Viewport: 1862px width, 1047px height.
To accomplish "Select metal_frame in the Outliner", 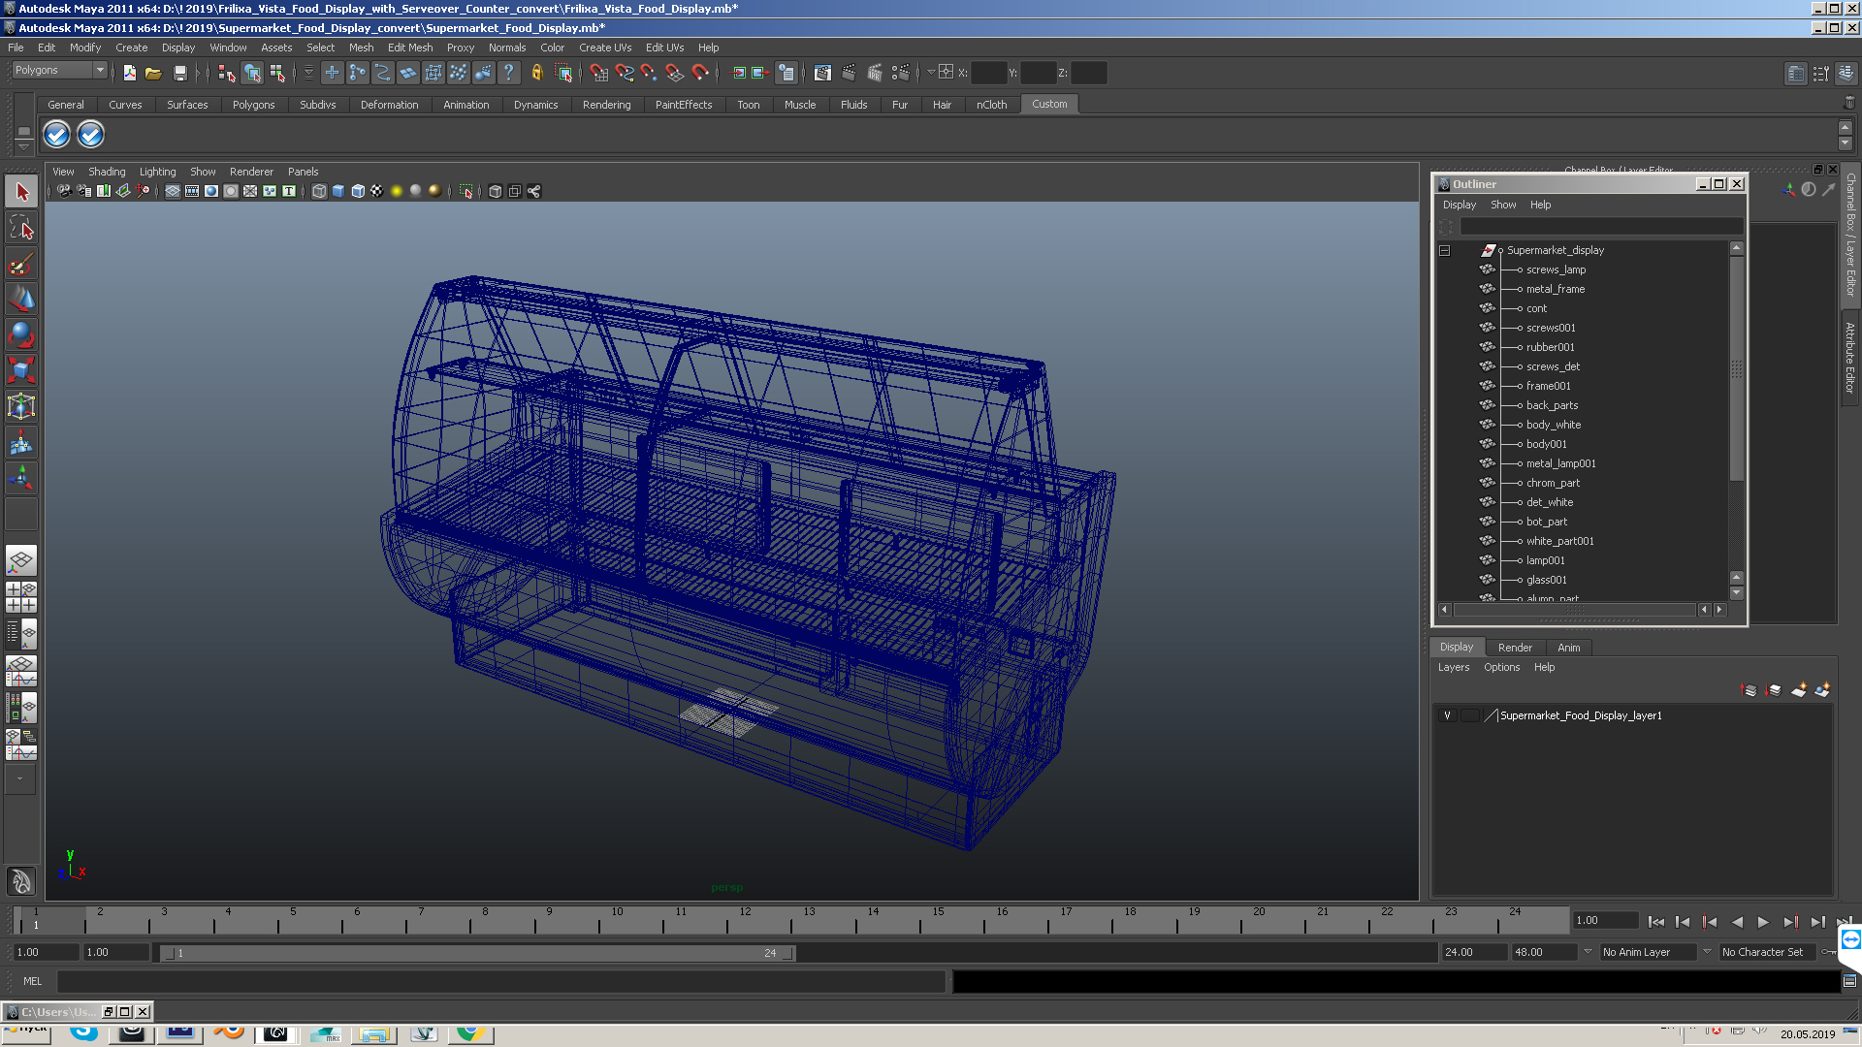I will click(1555, 289).
